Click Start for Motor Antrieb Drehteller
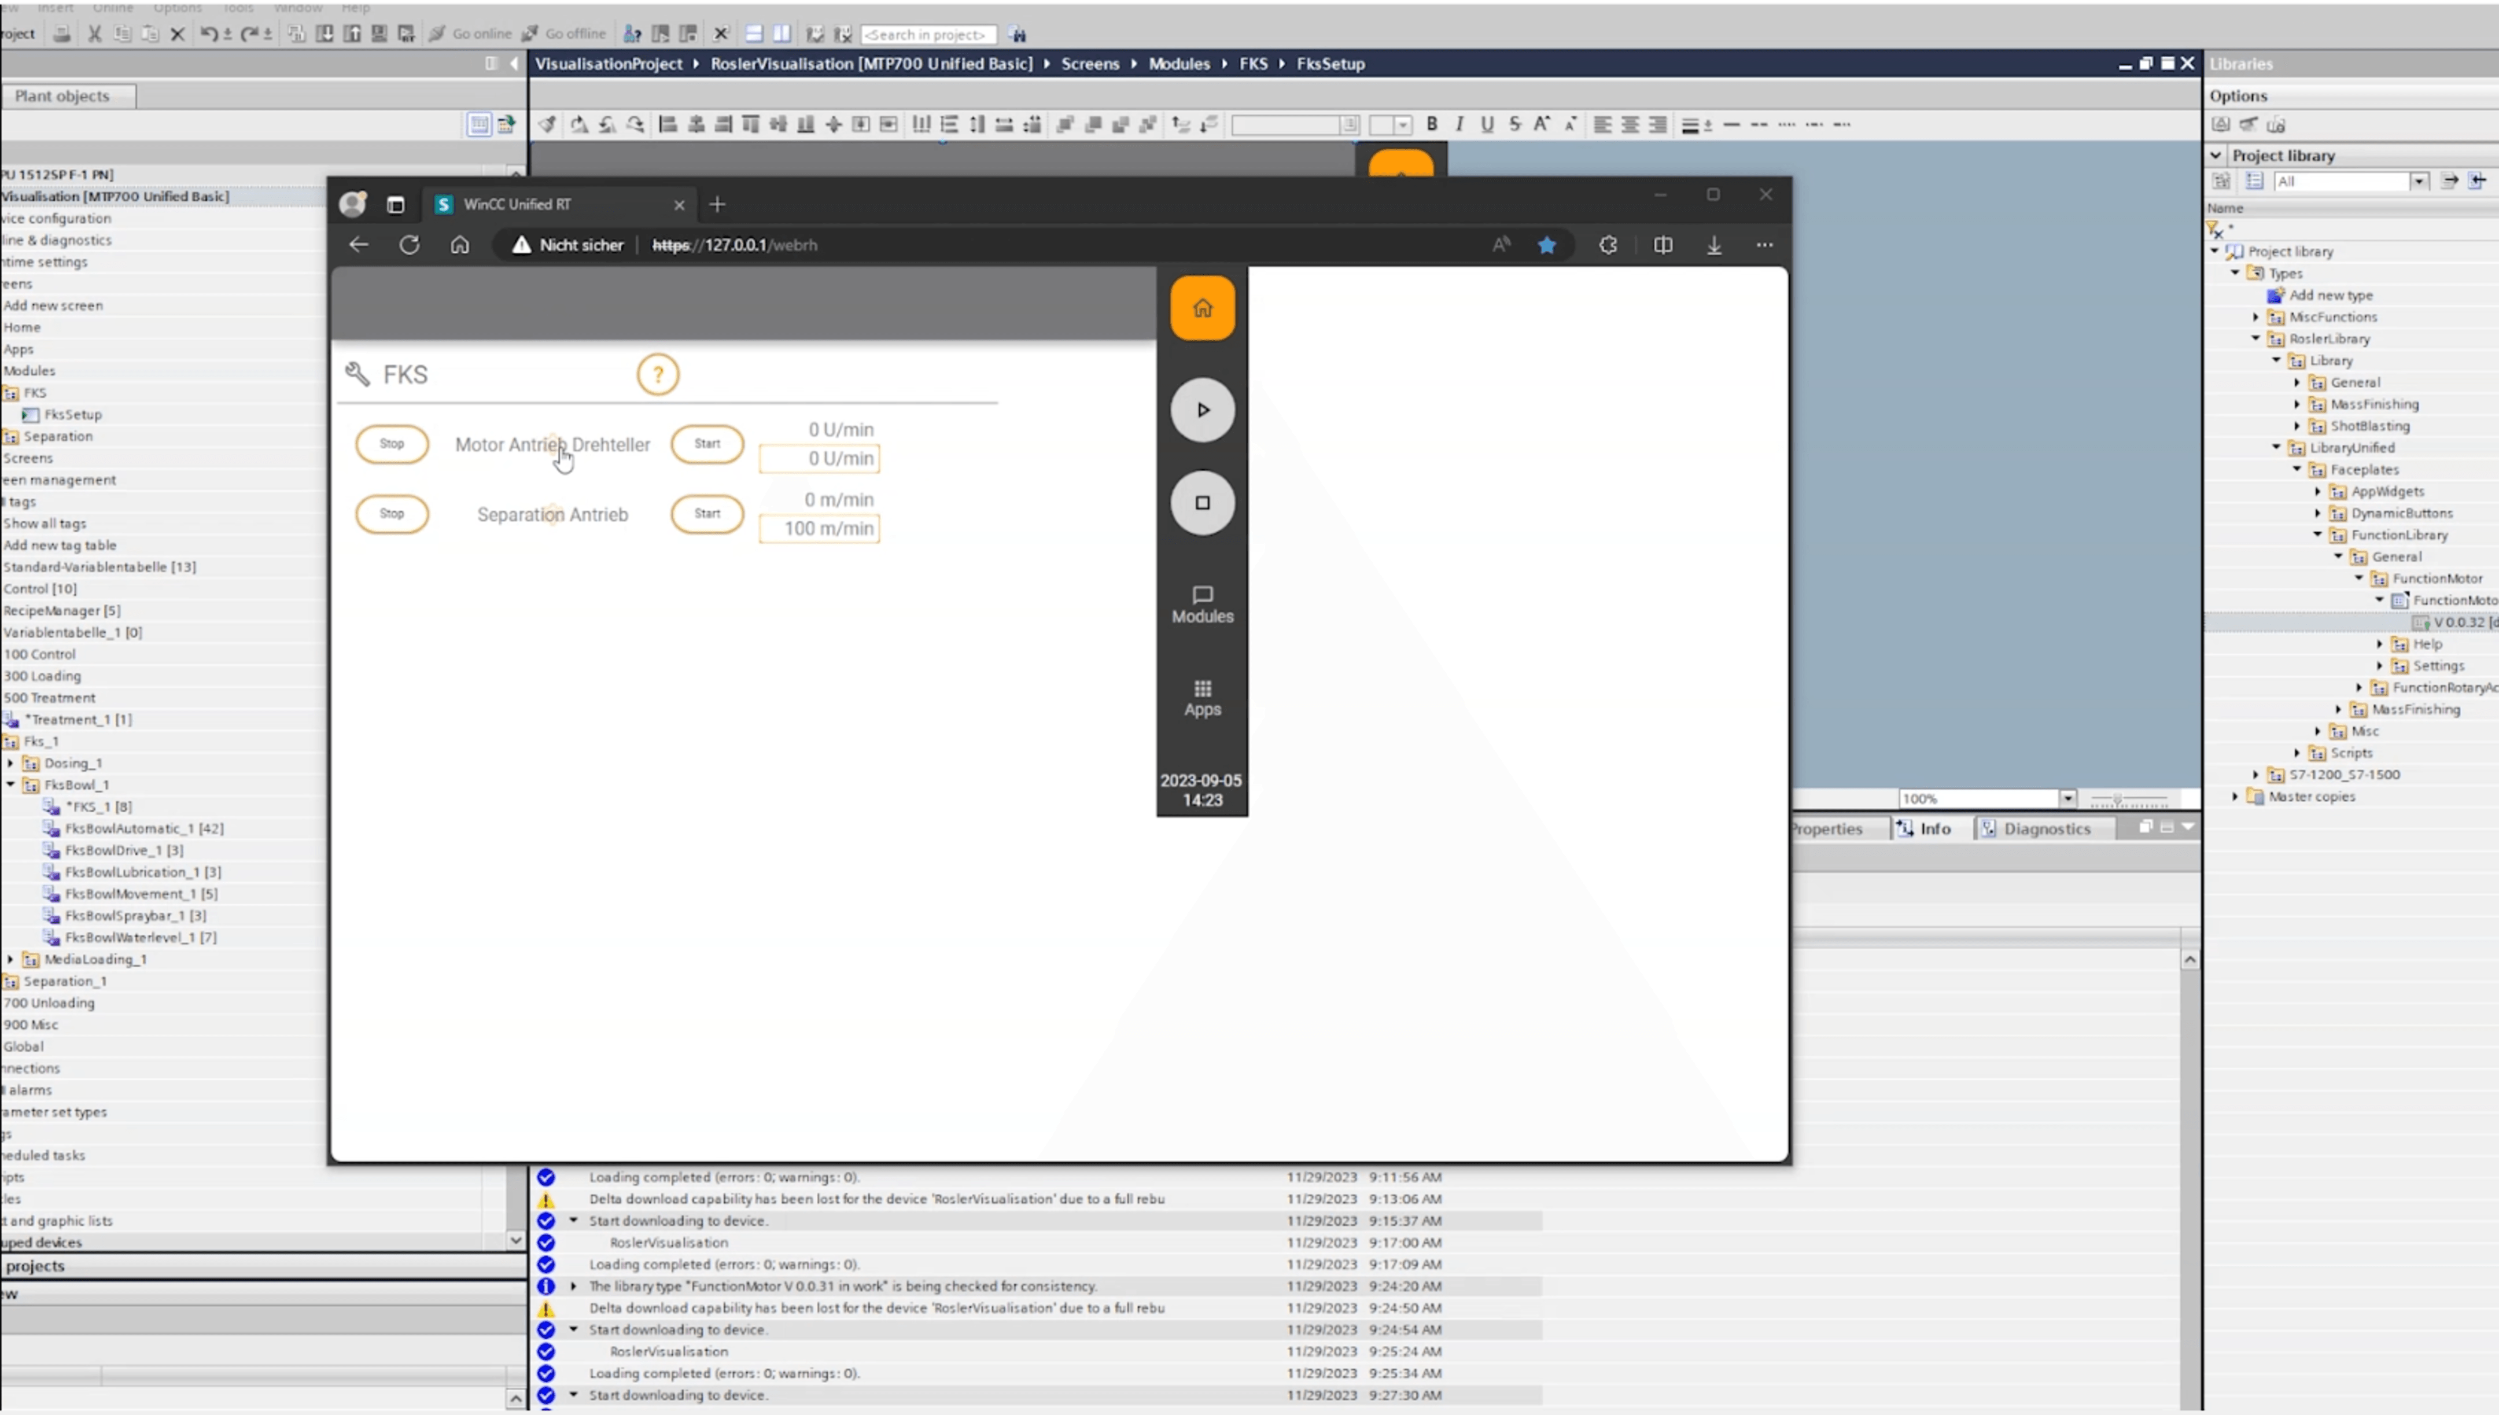The image size is (2499, 1415). (x=707, y=444)
